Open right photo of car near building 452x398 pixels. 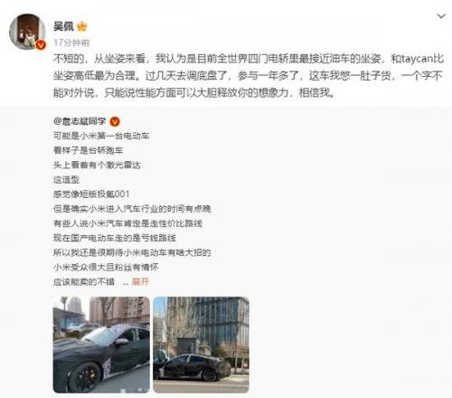coord(201,345)
